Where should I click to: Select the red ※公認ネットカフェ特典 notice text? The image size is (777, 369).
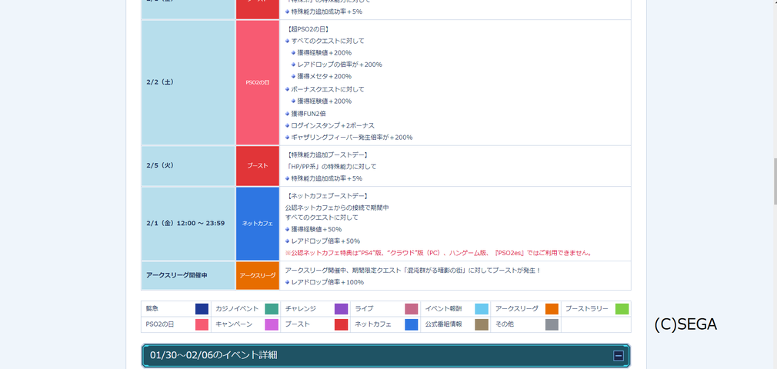[x=439, y=253]
